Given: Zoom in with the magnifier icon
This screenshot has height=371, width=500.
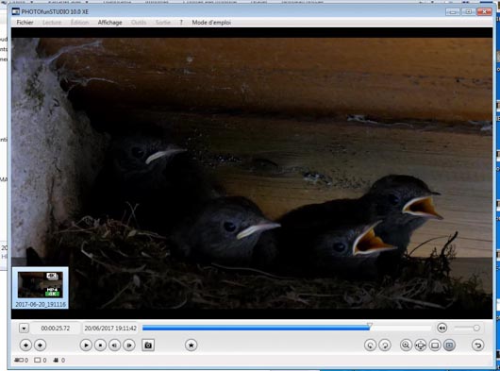Looking at the screenshot, I should (406, 346).
